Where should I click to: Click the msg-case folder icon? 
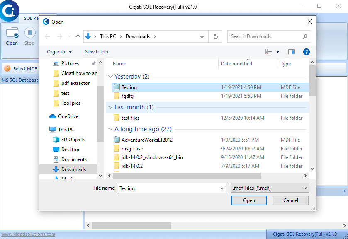coord(117,149)
